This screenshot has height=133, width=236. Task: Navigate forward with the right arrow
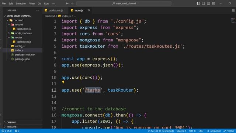(72, 3)
